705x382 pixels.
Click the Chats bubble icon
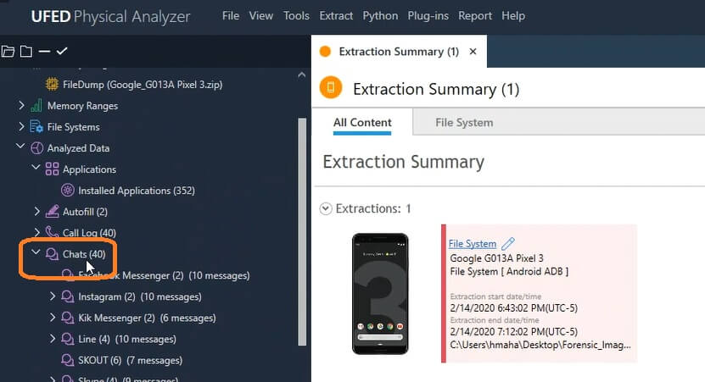pyautogui.click(x=52, y=254)
